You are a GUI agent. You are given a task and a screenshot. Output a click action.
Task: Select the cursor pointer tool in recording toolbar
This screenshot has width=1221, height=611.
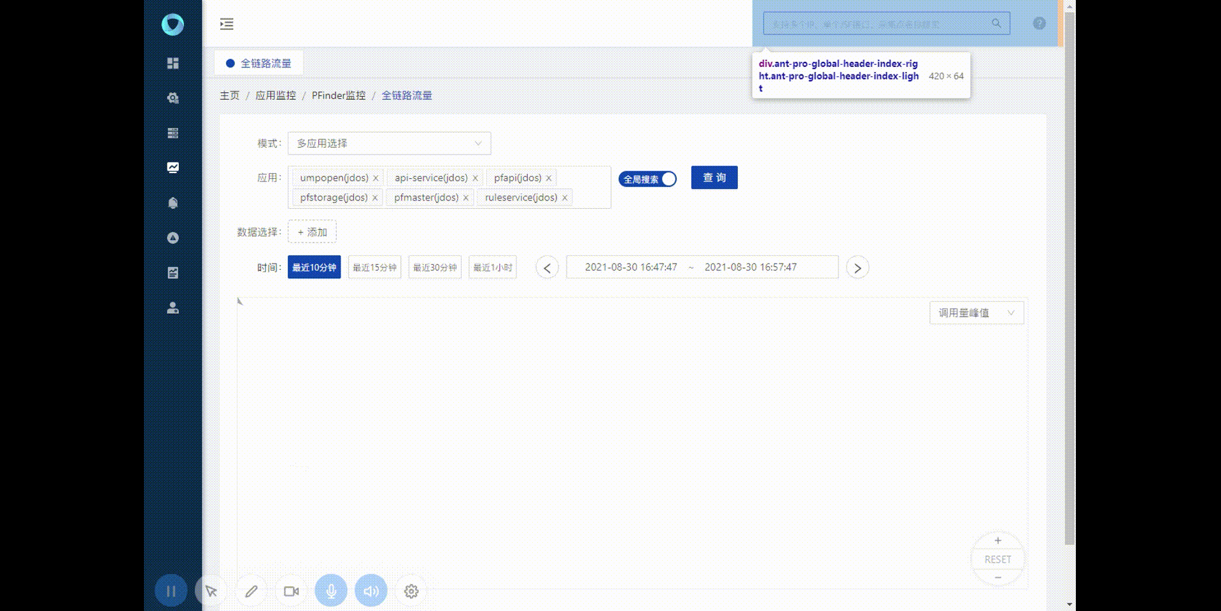click(211, 591)
